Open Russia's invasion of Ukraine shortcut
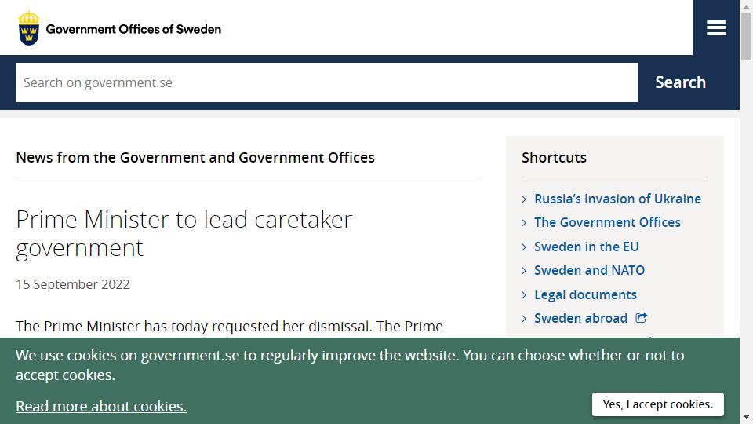Screen dimensions: 753x424 pos(617,199)
